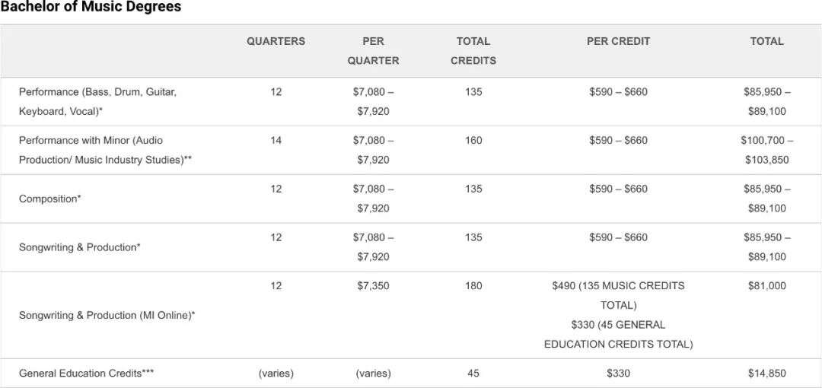Click the Bachelor of Music Degrees heading
Image resolution: width=822 pixels, height=388 pixels.
[x=91, y=8]
